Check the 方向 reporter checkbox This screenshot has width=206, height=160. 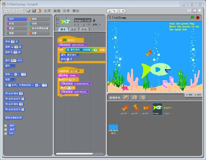pyautogui.click(x=5, y=133)
